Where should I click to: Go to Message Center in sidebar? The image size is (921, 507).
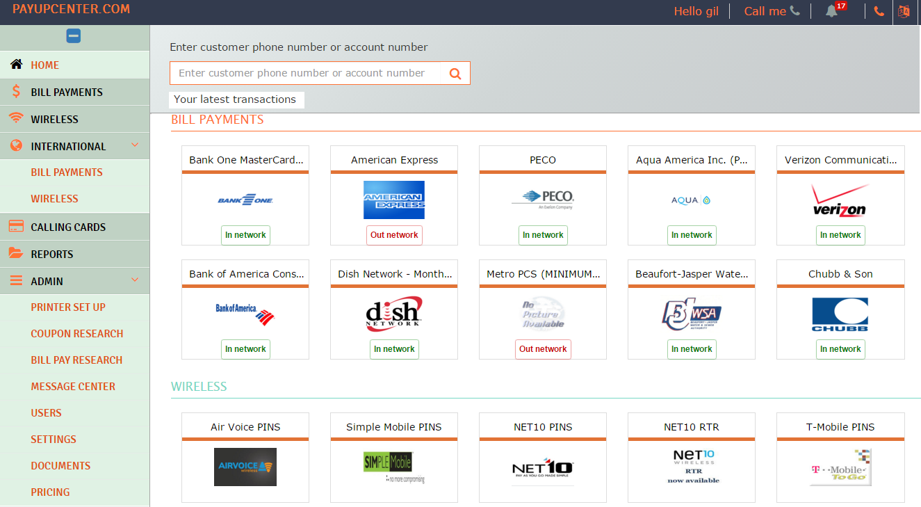pyautogui.click(x=73, y=387)
